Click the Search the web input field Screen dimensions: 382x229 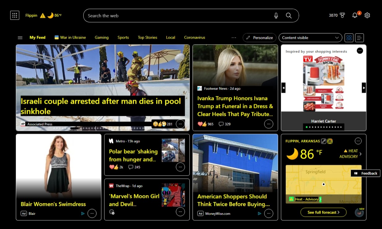click(176, 16)
